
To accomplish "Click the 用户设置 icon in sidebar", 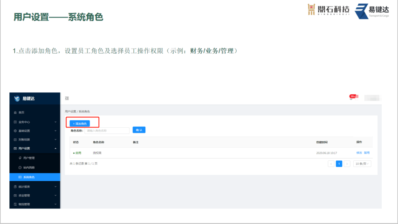I will pos(15,148).
